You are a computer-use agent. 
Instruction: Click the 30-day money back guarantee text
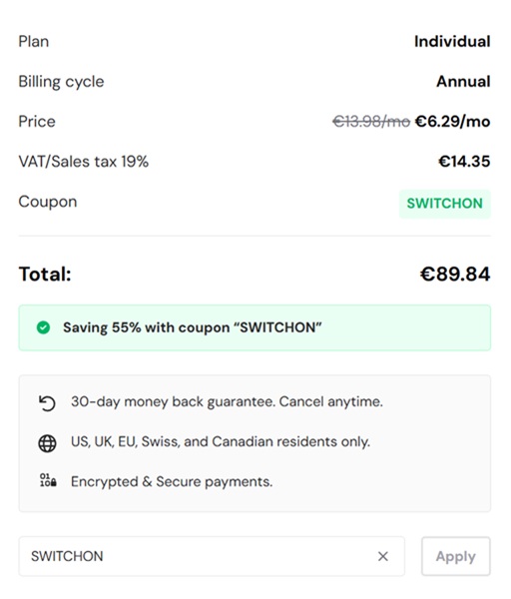pos(227,402)
